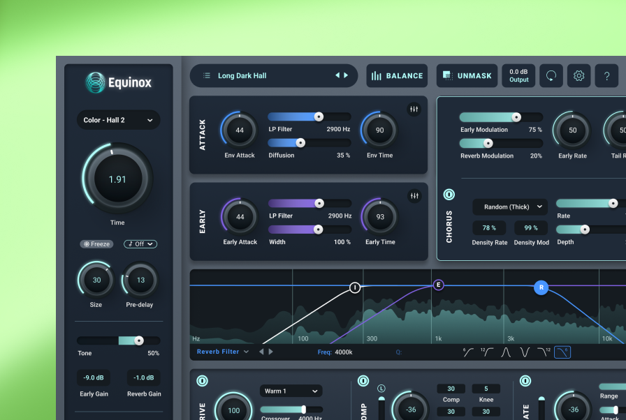The width and height of the screenshot is (626, 420).
Task: Open the Color - Hall 2 dropdown
Action: coord(118,120)
